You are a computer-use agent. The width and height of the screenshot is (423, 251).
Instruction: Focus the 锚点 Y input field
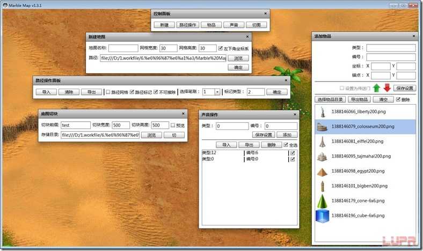406,75
